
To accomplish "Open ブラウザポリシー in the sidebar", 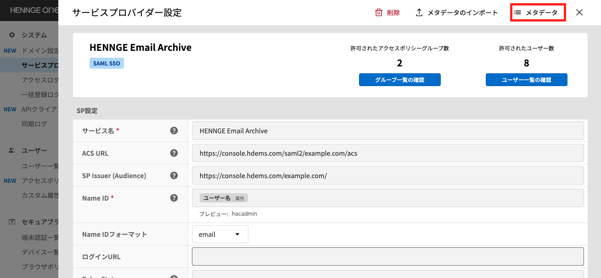I will click(40, 267).
